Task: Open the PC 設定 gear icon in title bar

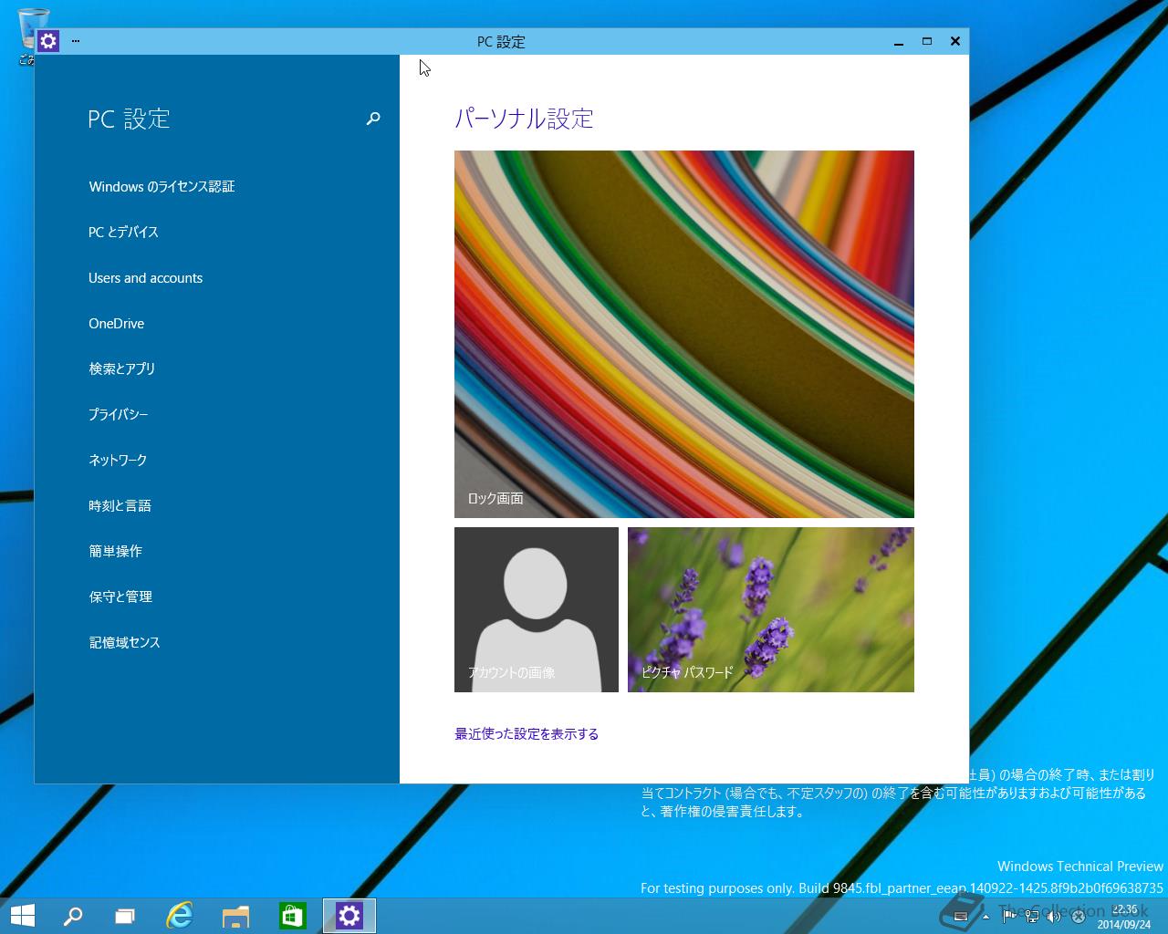Action: pyautogui.click(x=48, y=41)
